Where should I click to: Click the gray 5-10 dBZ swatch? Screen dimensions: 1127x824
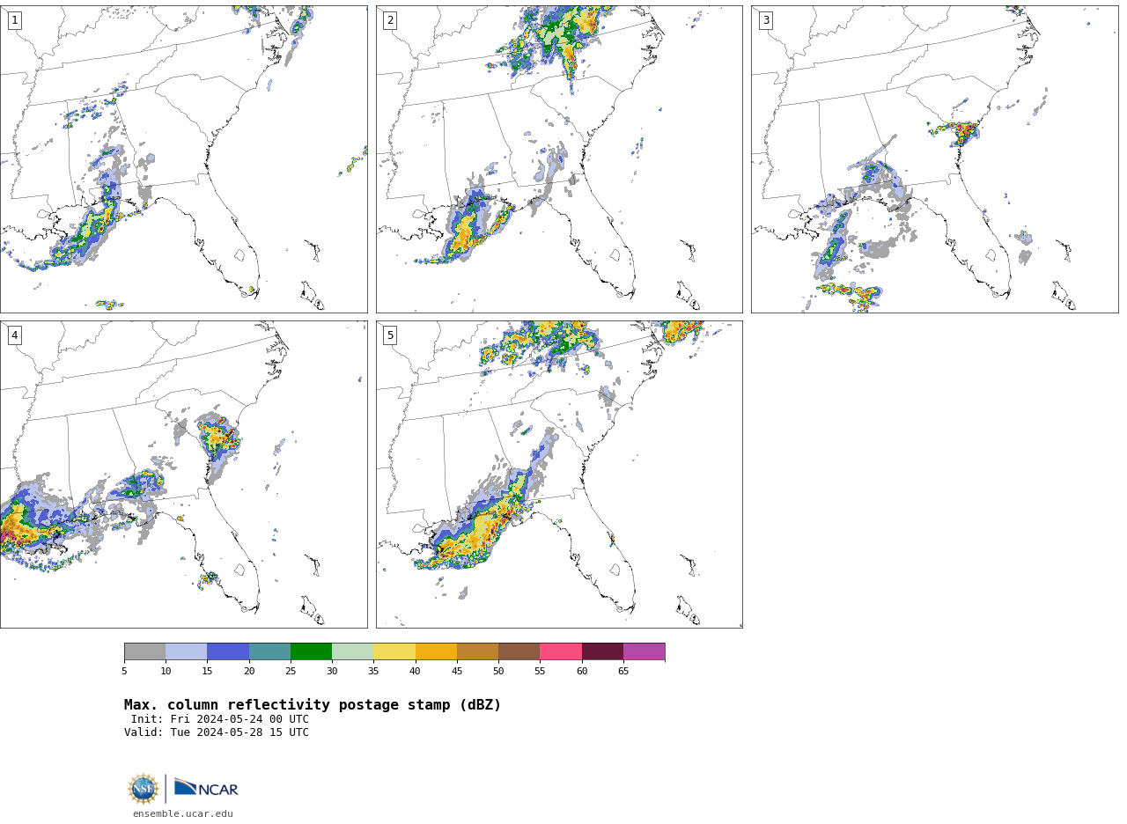[144, 651]
